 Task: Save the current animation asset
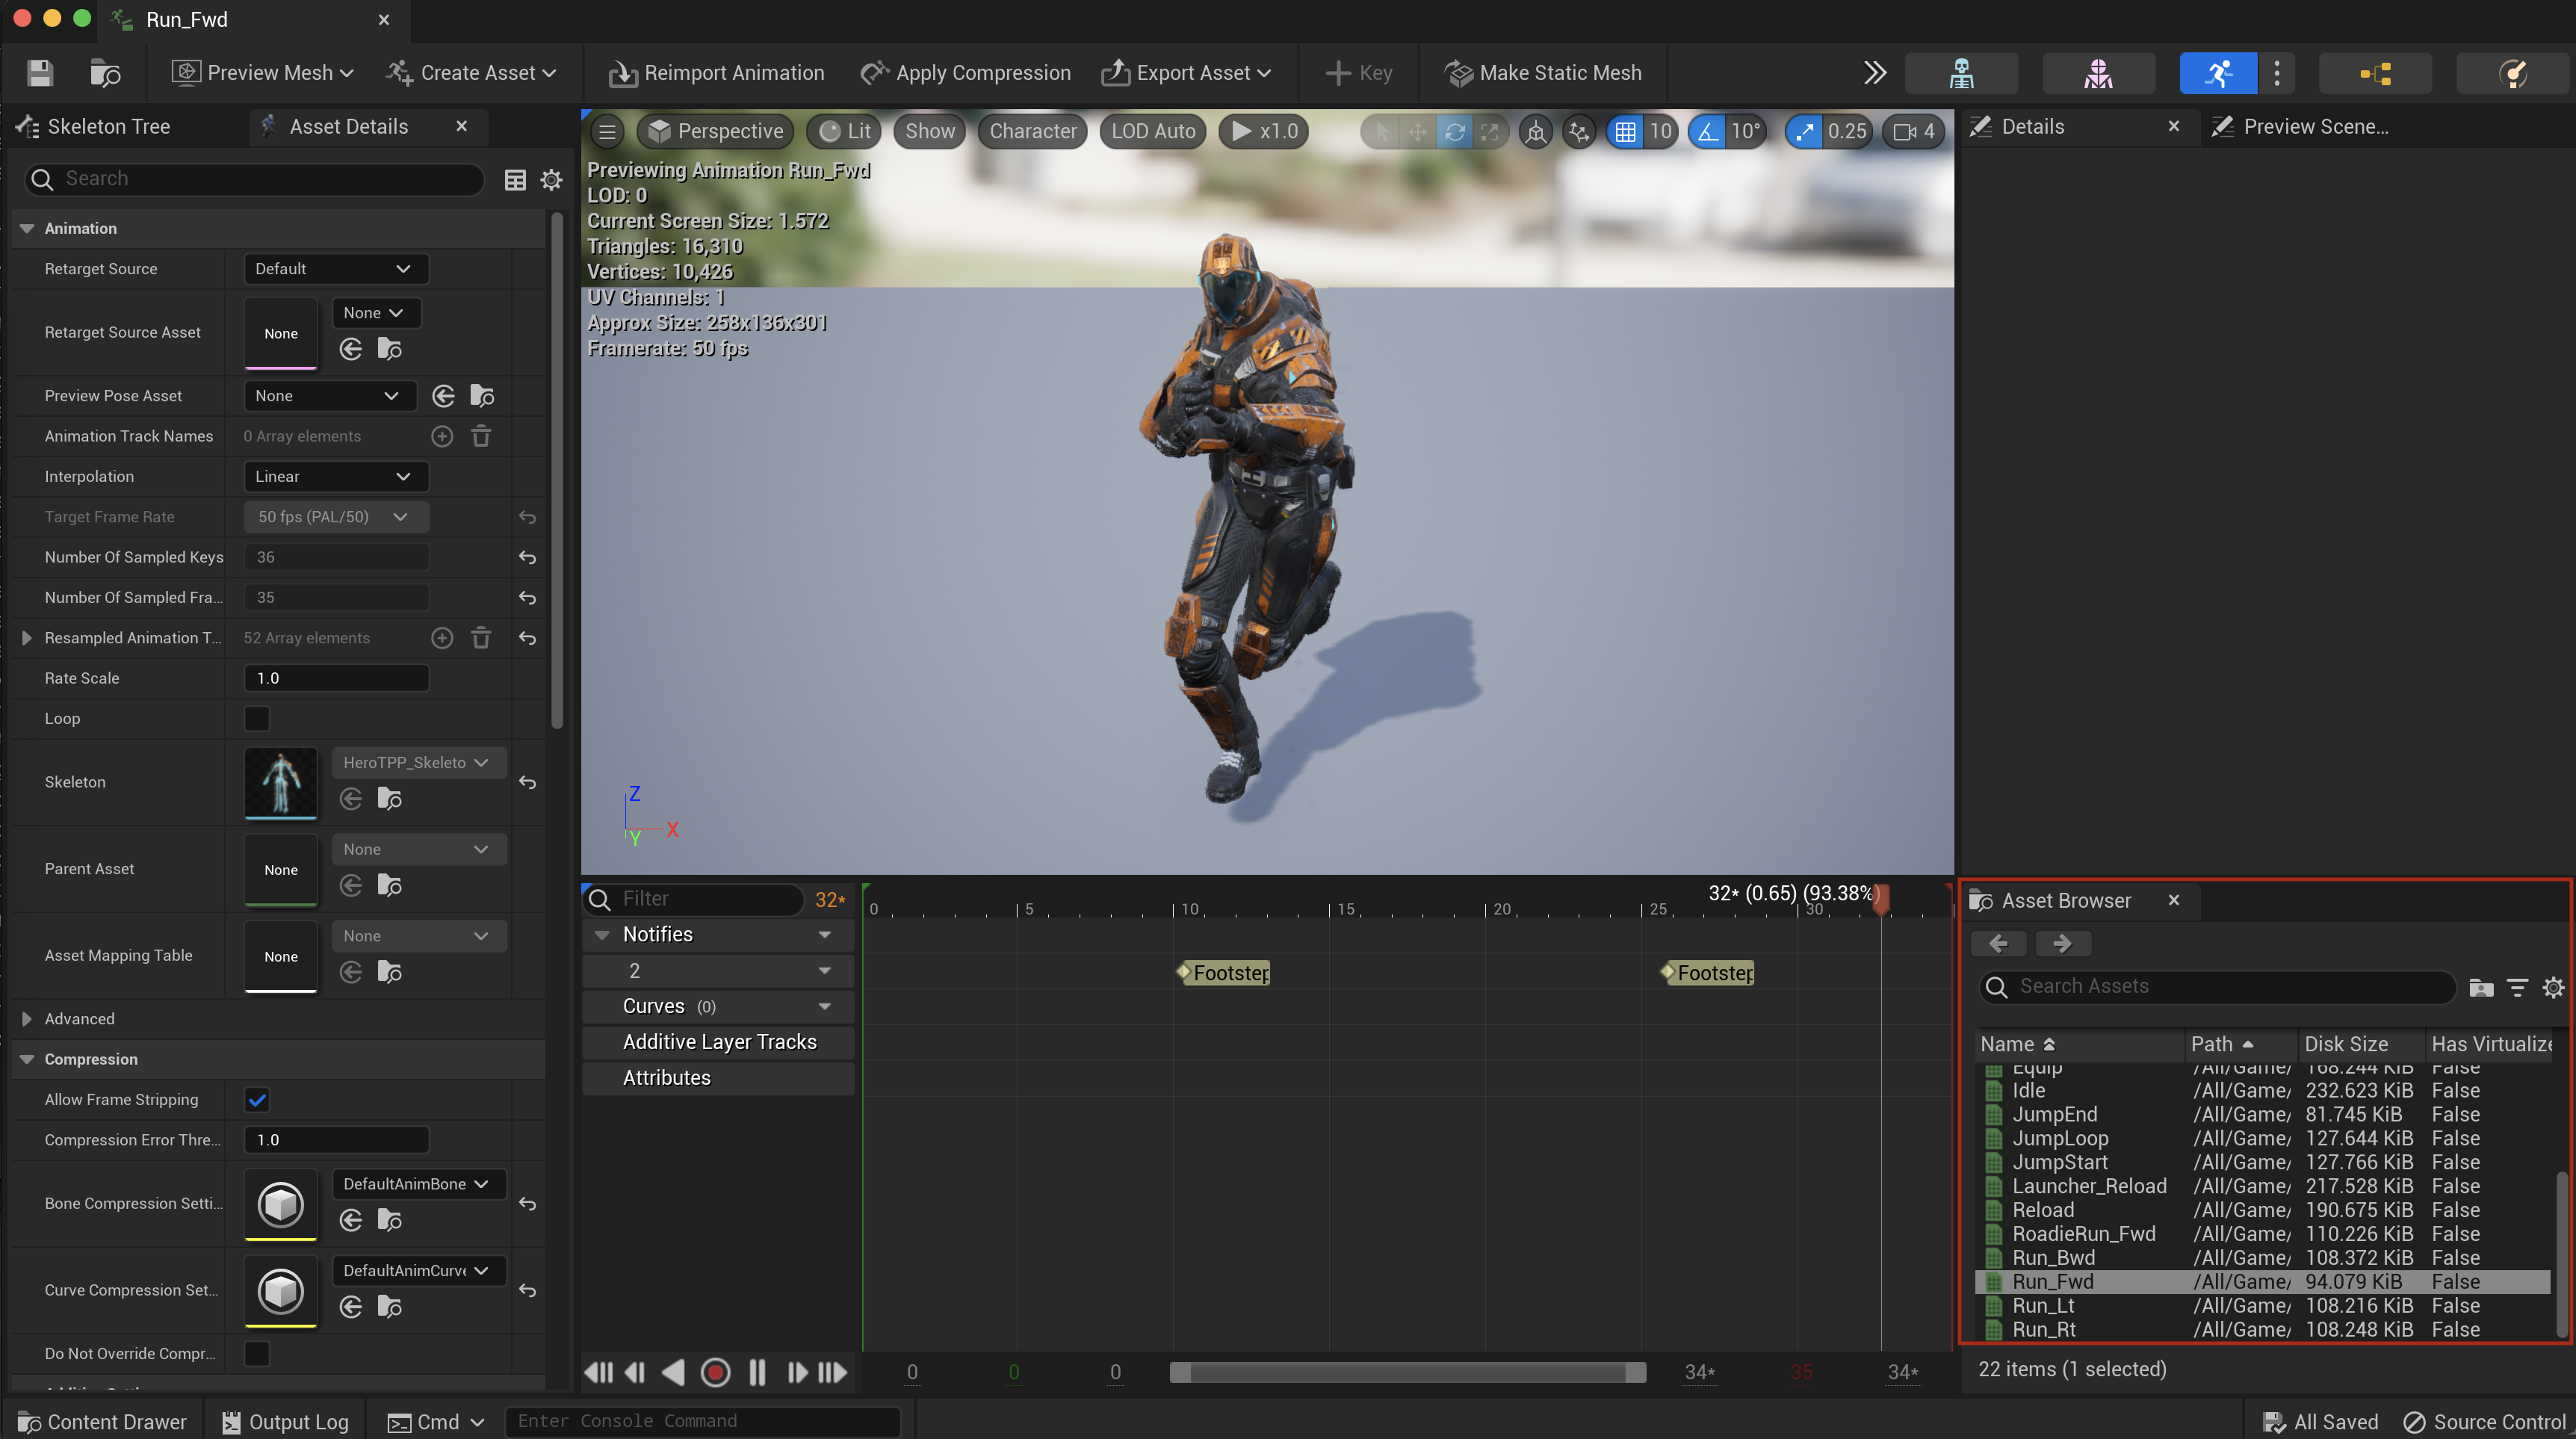[x=40, y=73]
